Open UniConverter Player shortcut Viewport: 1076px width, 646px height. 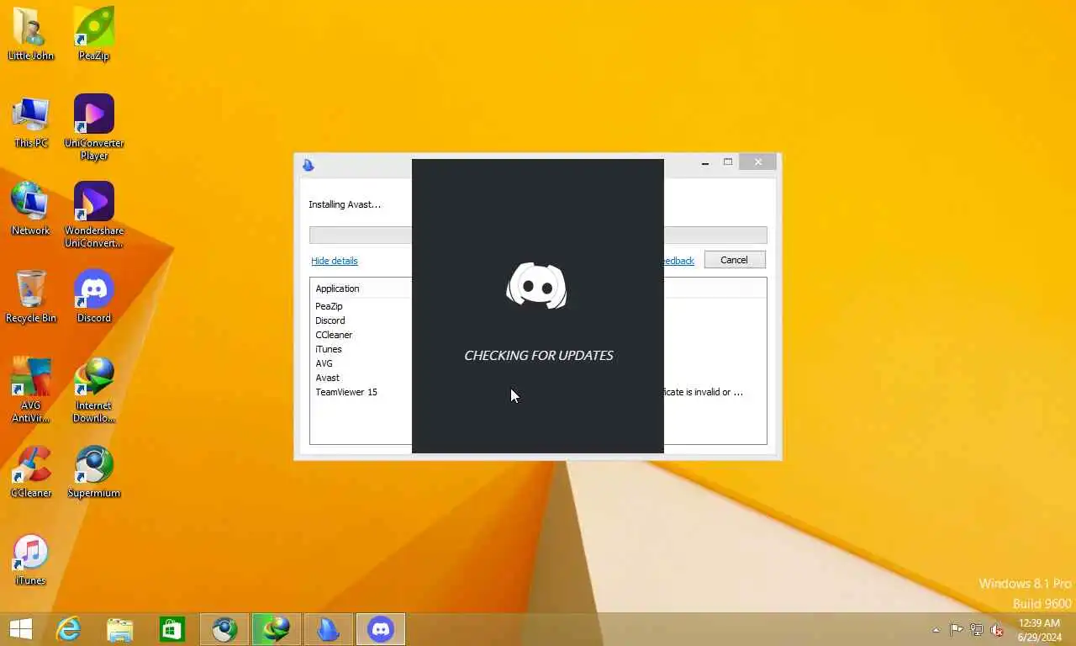click(x=94, y=126)
